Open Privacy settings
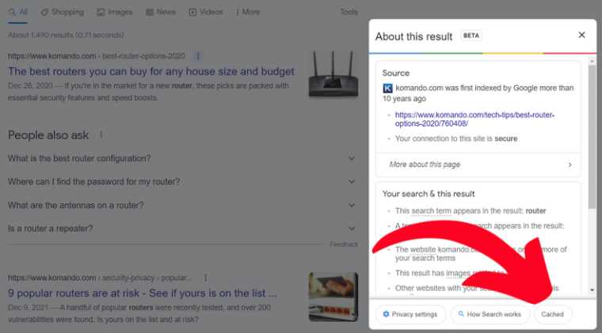Image resolution: width=602 pixels, height=333 pixels. [x=410, y=314]
